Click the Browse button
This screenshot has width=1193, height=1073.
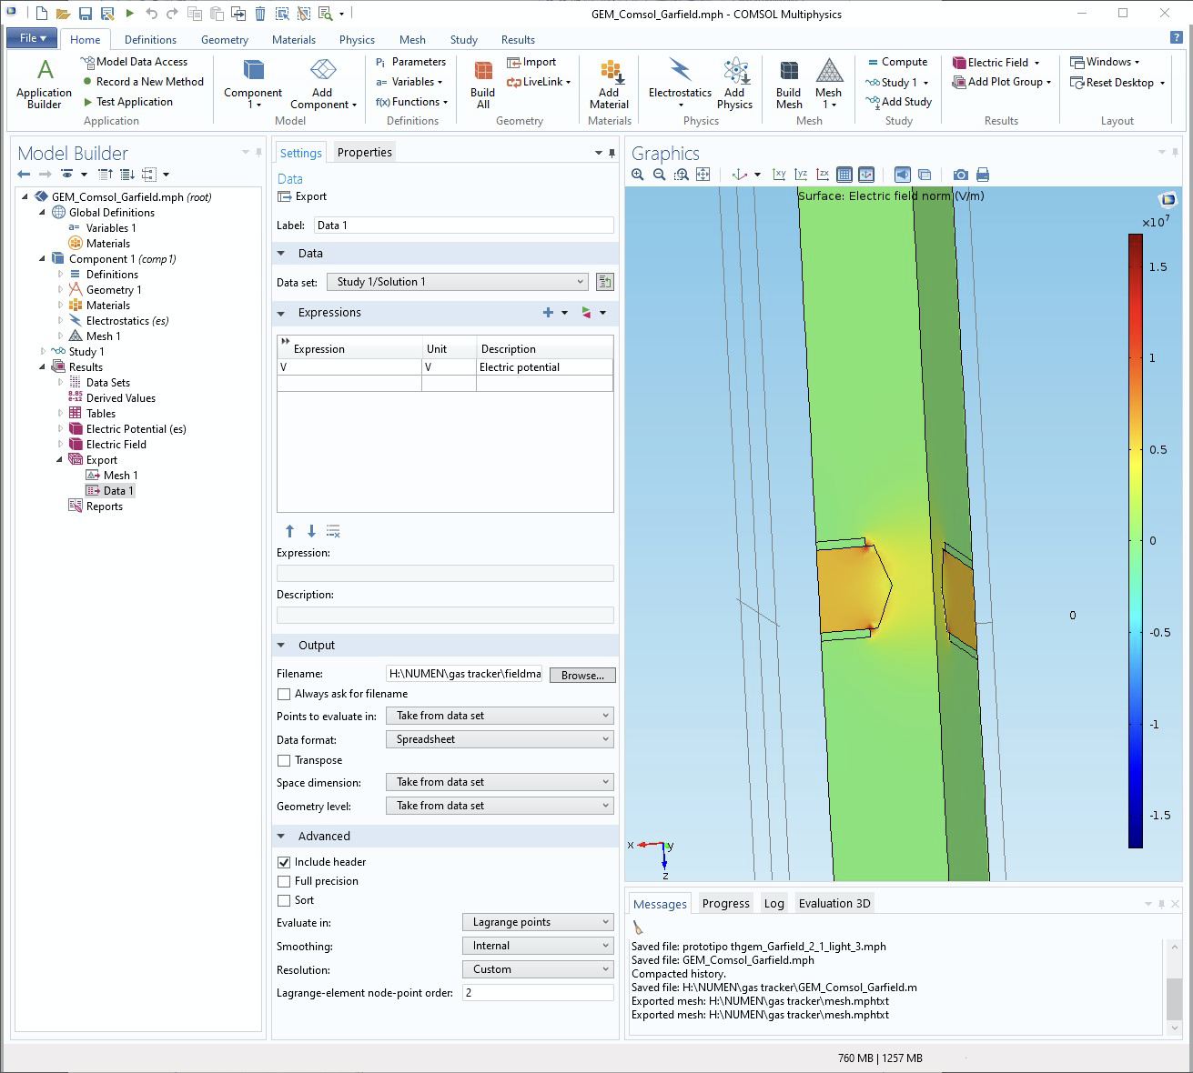(x=582, y=676)
